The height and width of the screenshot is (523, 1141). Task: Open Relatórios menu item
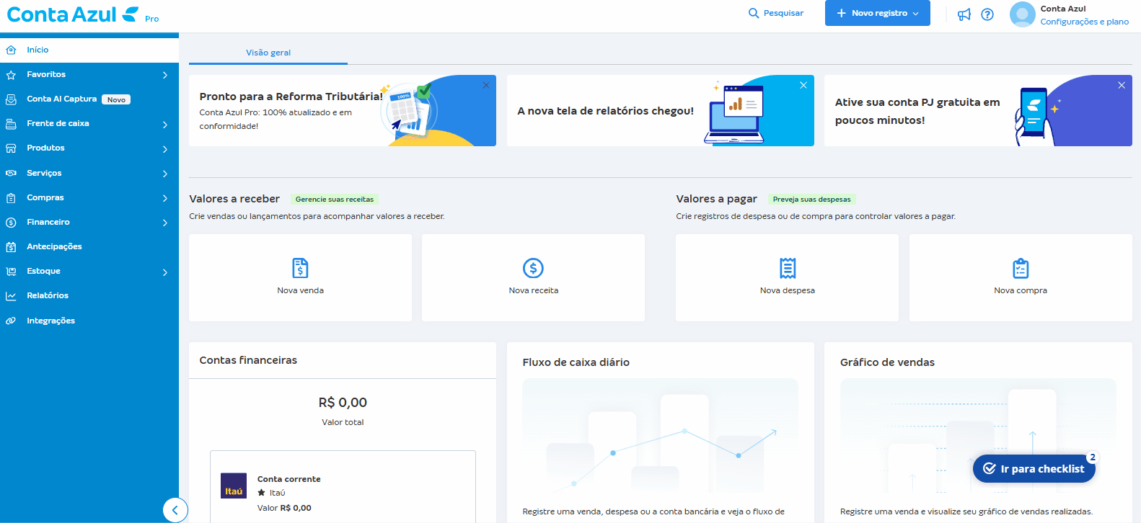(89, 295)
